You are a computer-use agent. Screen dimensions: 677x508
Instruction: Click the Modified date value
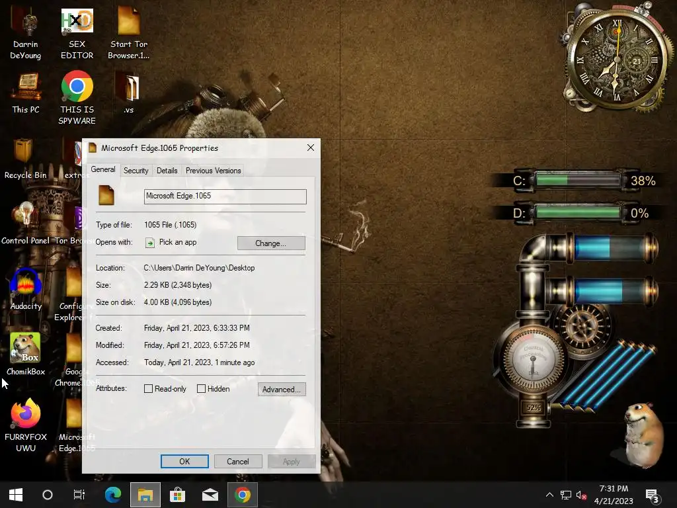tap(197, 345)
